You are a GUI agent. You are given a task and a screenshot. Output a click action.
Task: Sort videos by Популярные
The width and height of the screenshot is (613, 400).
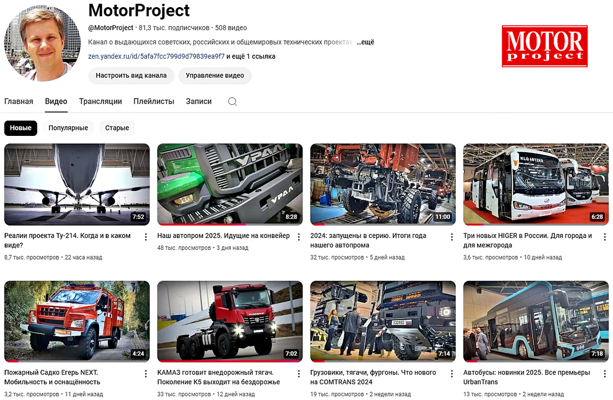[x=68, y=128]
